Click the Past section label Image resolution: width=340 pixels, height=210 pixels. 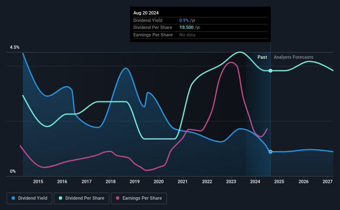click(262, 57)
